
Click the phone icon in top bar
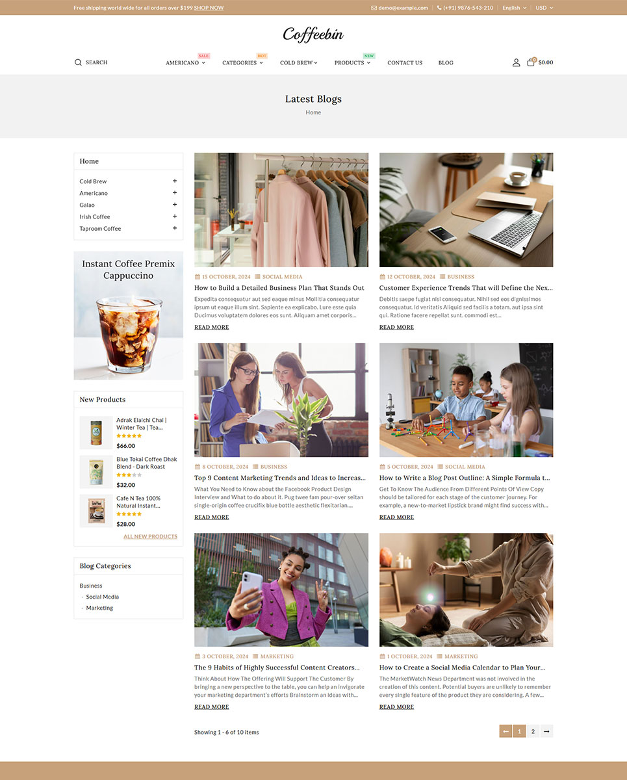[439, 8]
